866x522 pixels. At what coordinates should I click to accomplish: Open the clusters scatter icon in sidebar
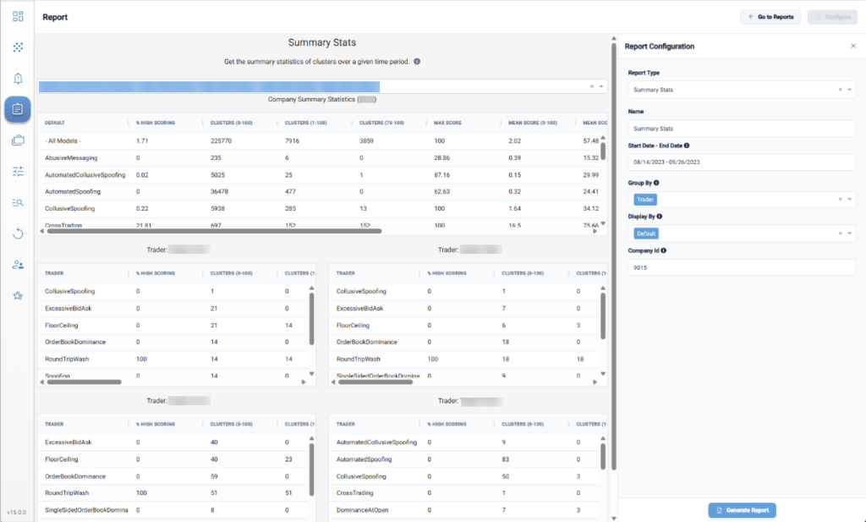18,47
